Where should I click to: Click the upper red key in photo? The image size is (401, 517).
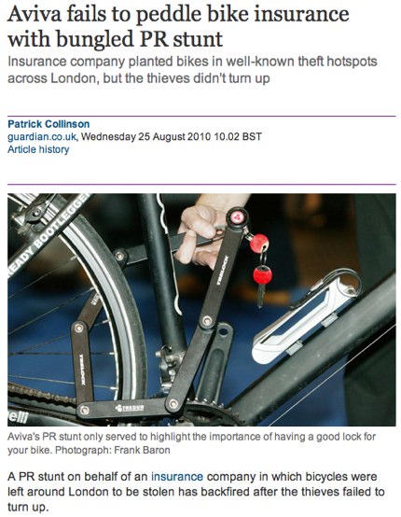point(259,244)
